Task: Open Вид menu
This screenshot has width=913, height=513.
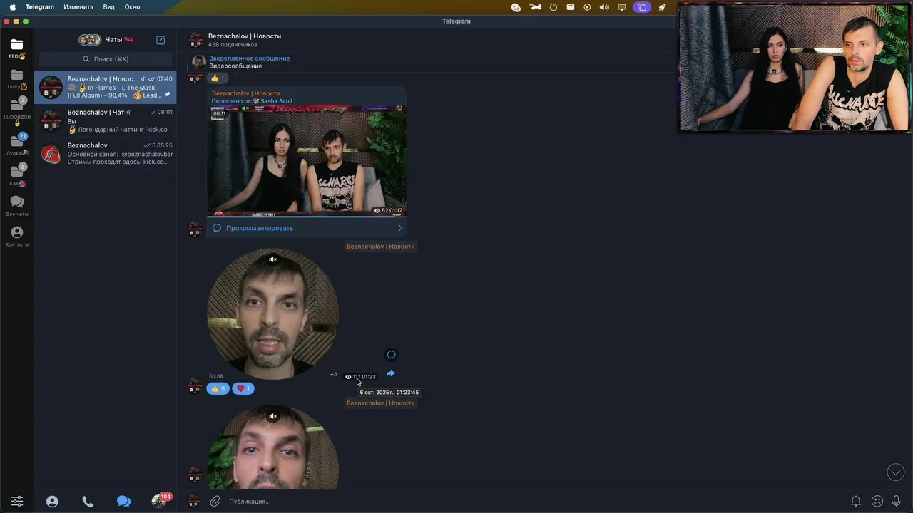Action: pyautogui.click(x=108, y=6)
